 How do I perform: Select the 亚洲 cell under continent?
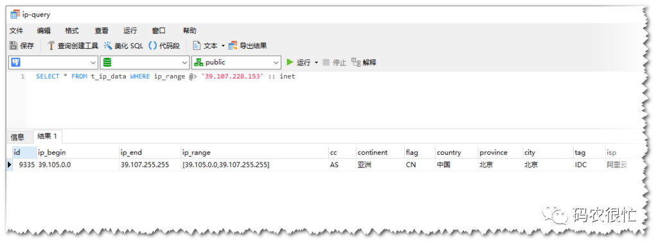pos(380,165)
